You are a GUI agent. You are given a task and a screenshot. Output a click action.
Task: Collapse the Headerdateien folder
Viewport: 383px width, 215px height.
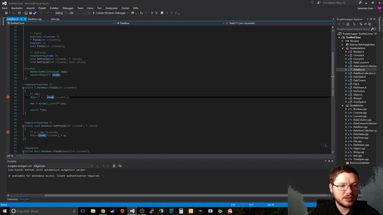343,48
